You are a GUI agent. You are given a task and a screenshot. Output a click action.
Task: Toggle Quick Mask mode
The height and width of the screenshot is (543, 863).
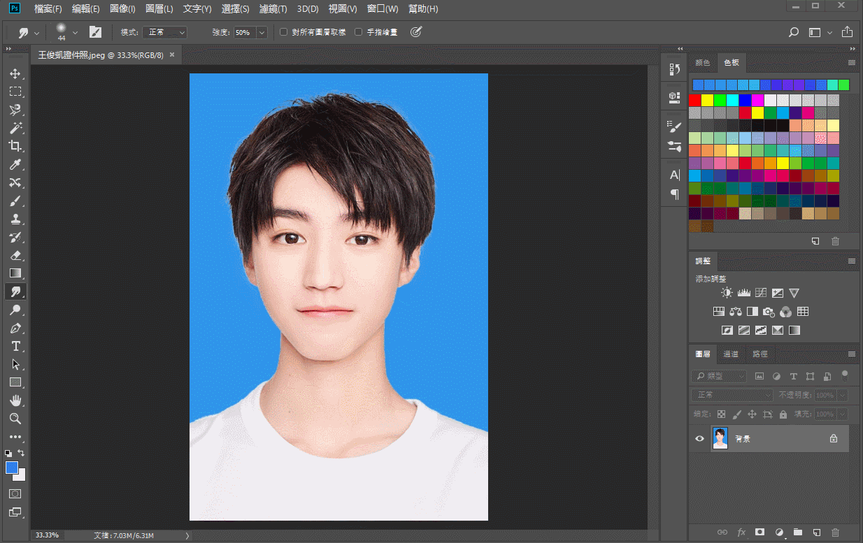[15, 493]
